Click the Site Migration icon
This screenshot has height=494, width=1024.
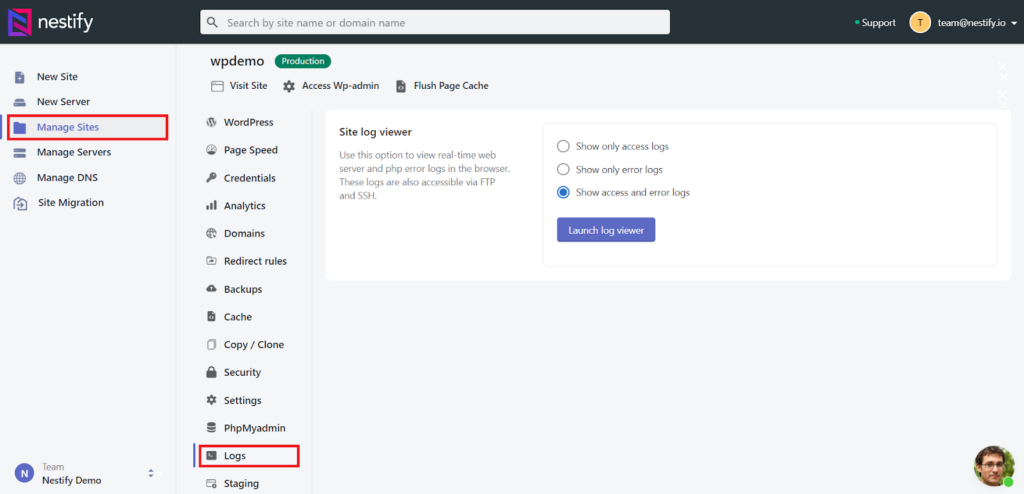[20, 203]
